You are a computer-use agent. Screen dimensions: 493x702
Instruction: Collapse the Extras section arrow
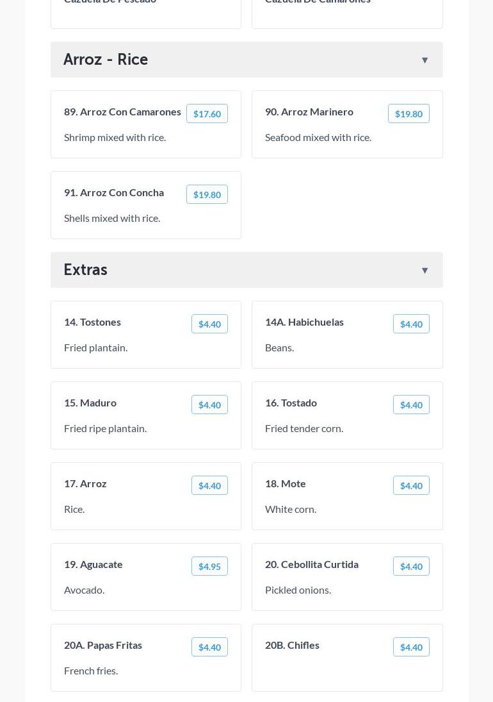tap(424, 271)
